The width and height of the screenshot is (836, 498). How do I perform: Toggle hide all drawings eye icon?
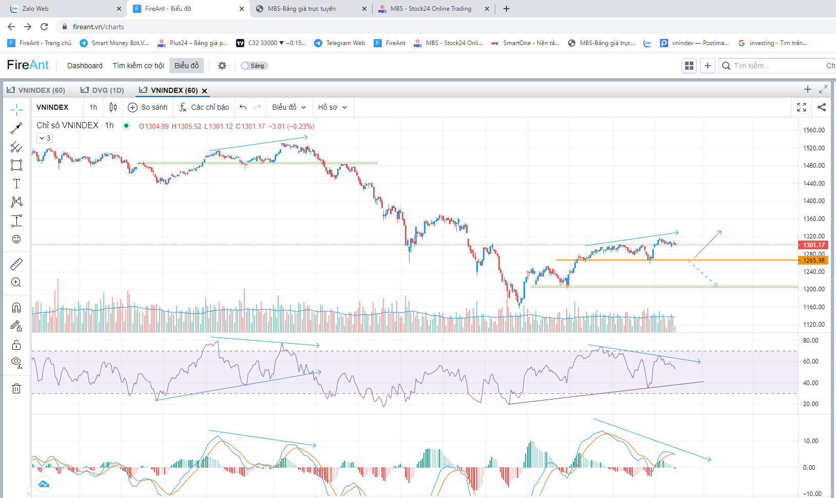pos(16,363)
